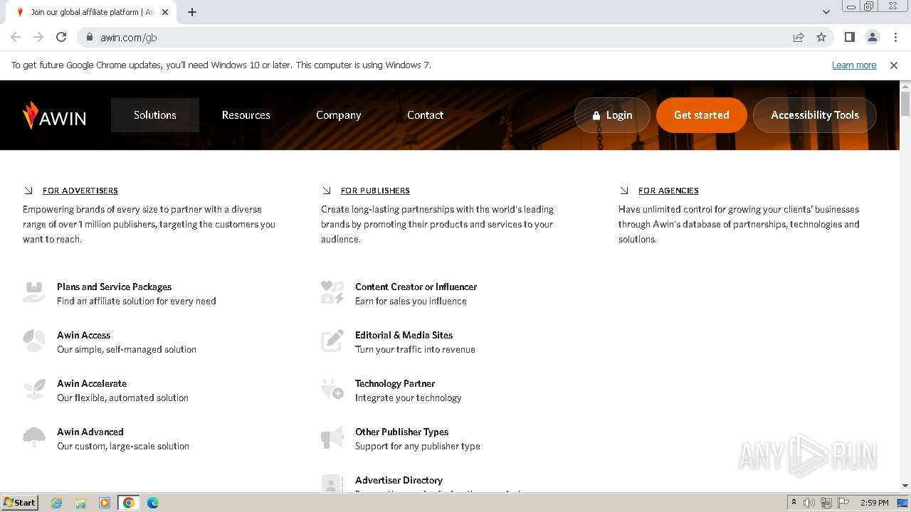The image size is (911, 512).
Task: Click the arrow icon beside For Publishers
Action: pyautogui.click(x=327, y=191)
